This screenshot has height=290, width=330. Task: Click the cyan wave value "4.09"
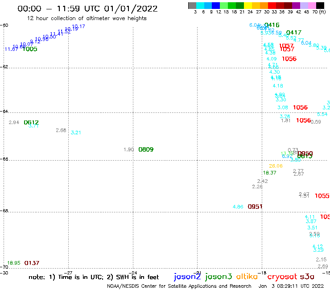272,59
